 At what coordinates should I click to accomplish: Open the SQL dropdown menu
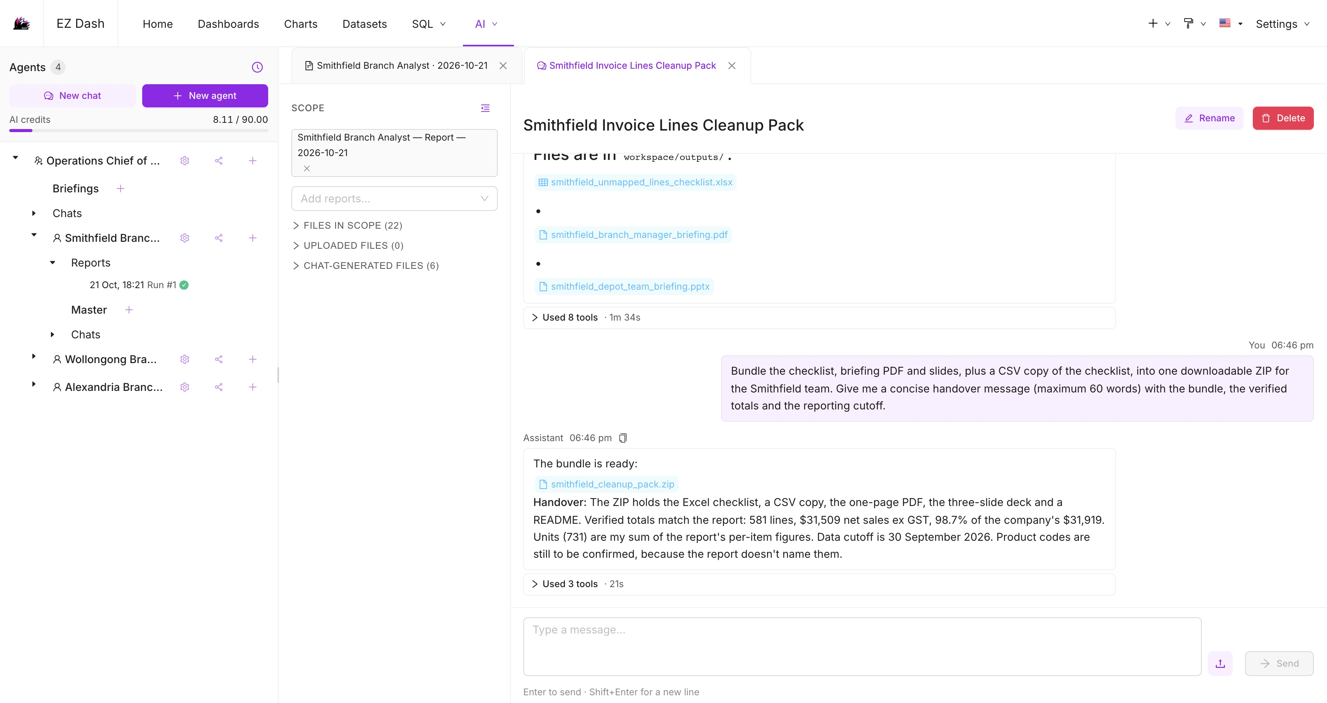click(x=429, y=24)
